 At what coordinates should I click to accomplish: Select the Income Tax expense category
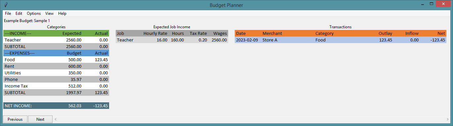[56, 86]
